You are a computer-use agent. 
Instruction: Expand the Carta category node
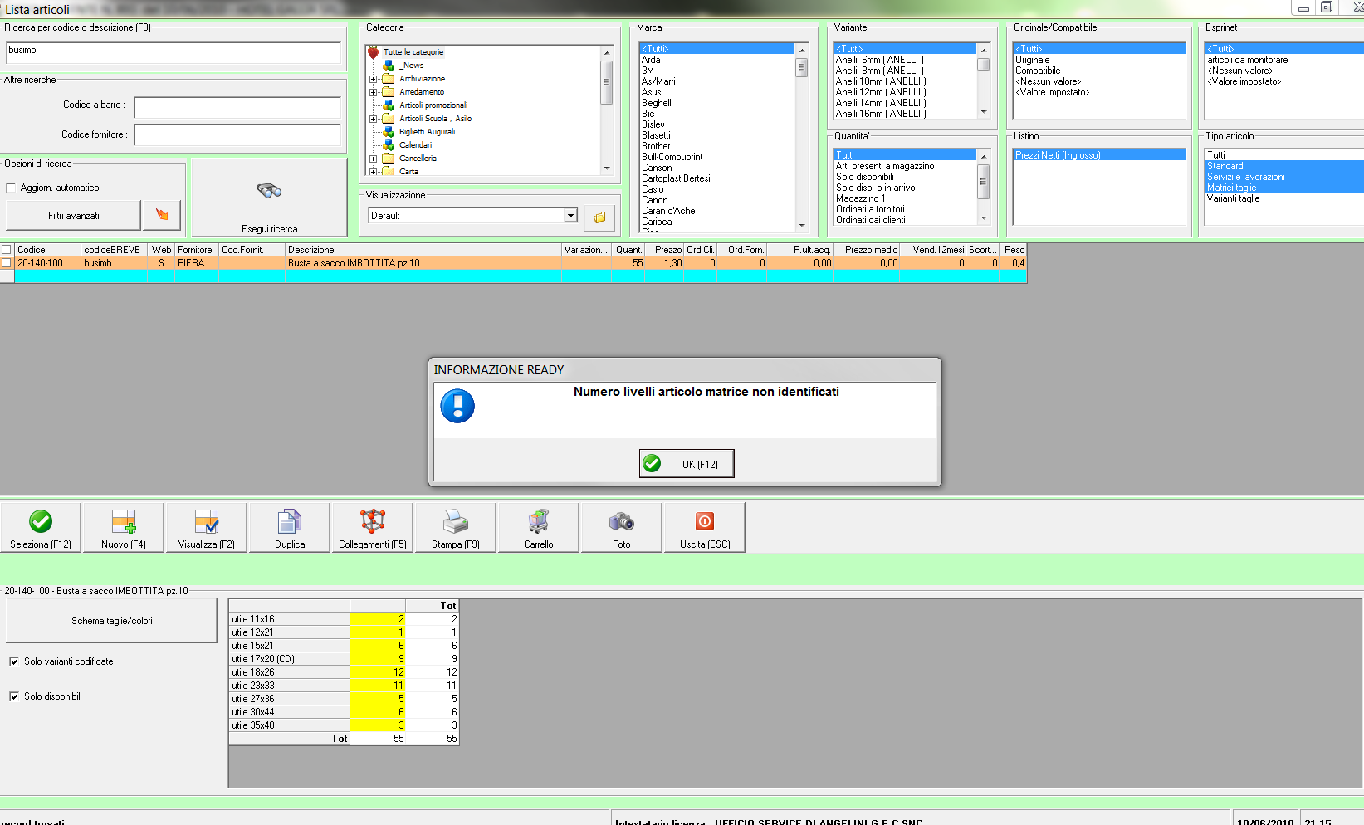(x=374, y=172)
